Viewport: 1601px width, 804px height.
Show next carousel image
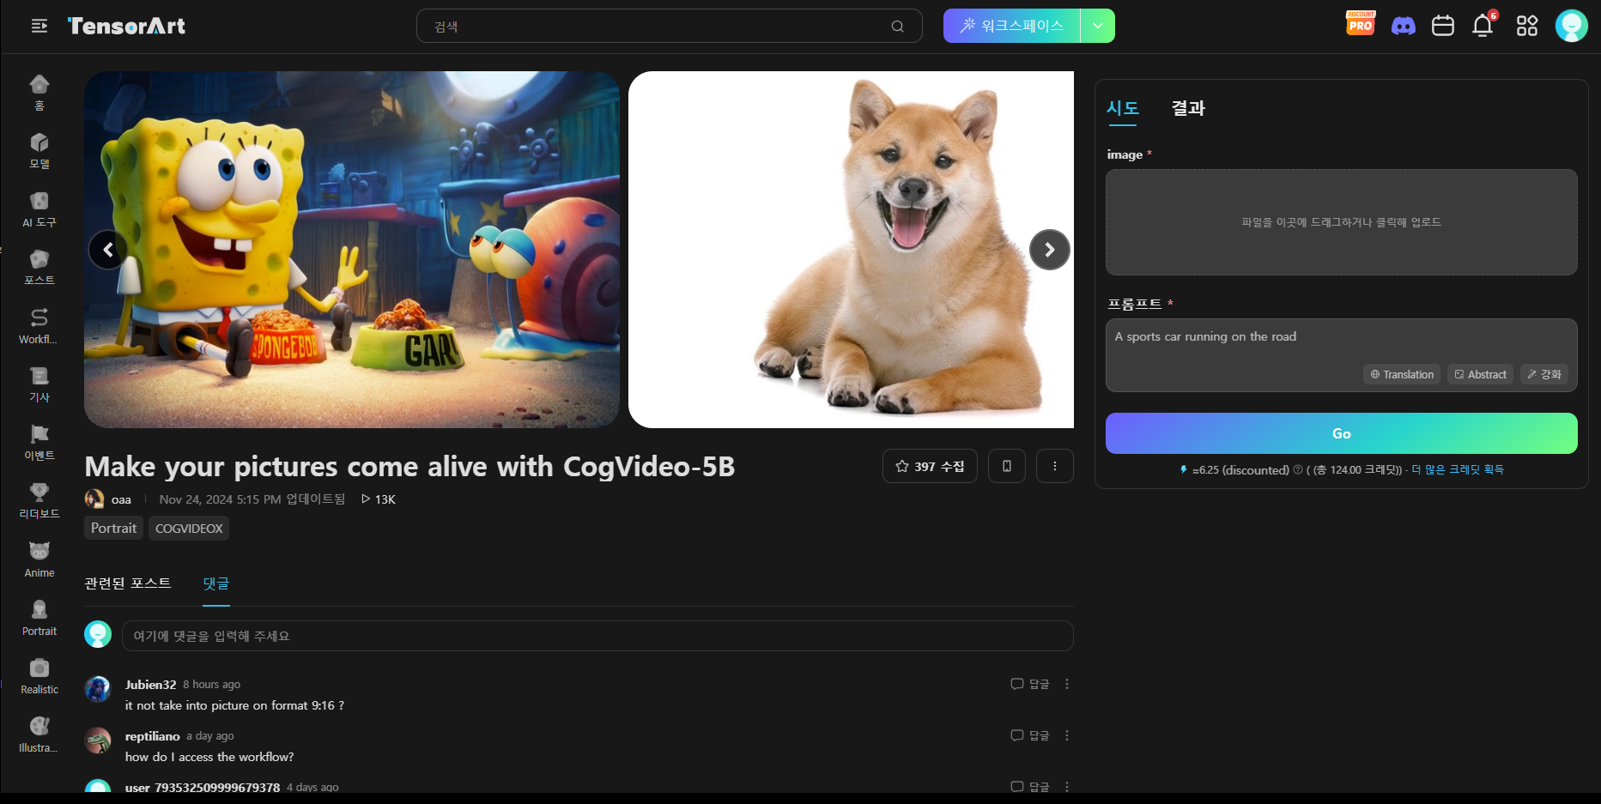coord(1049,250)
